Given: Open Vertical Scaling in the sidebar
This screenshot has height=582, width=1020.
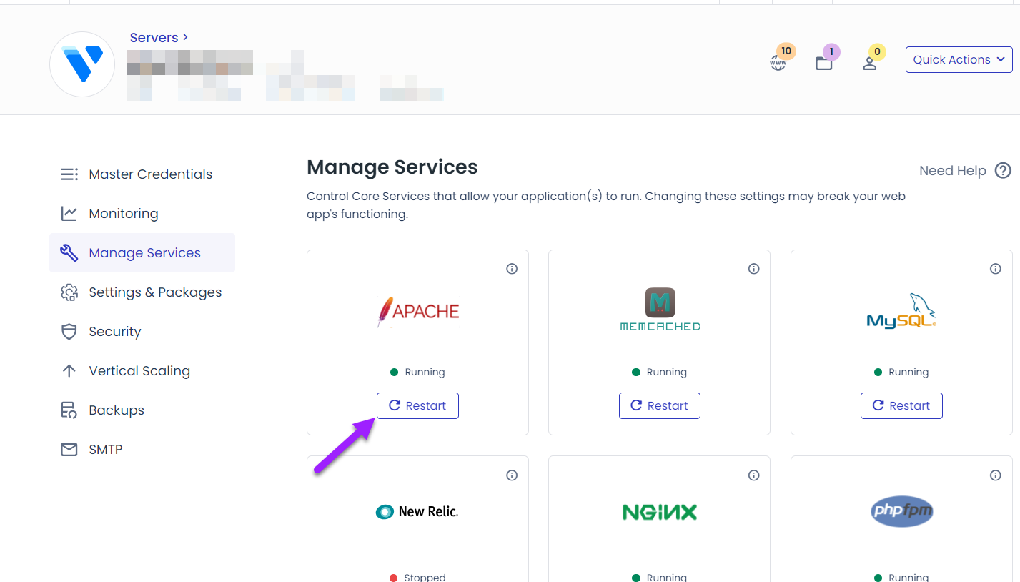Looking at the screenshot, I should click(x=142, y=371).
